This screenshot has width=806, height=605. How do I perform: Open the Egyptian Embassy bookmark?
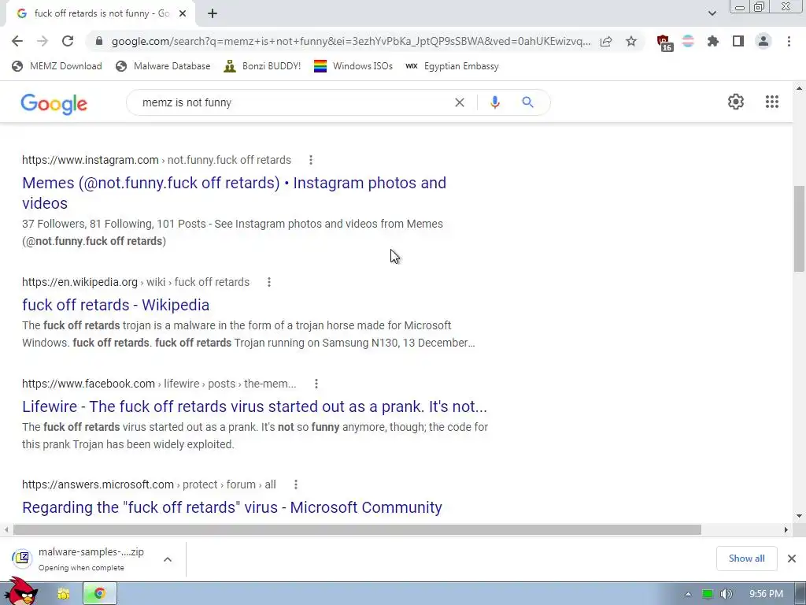coord(452,66)
